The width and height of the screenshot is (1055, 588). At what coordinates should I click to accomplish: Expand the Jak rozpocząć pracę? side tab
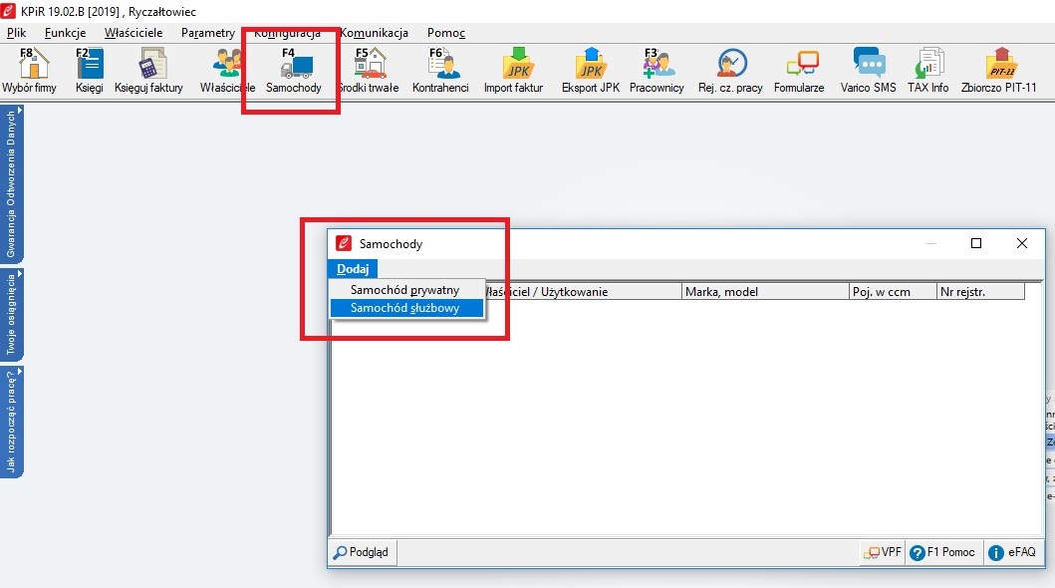click(x=12, y=421)
